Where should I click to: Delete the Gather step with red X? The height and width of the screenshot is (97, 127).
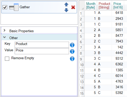[73, 7]
